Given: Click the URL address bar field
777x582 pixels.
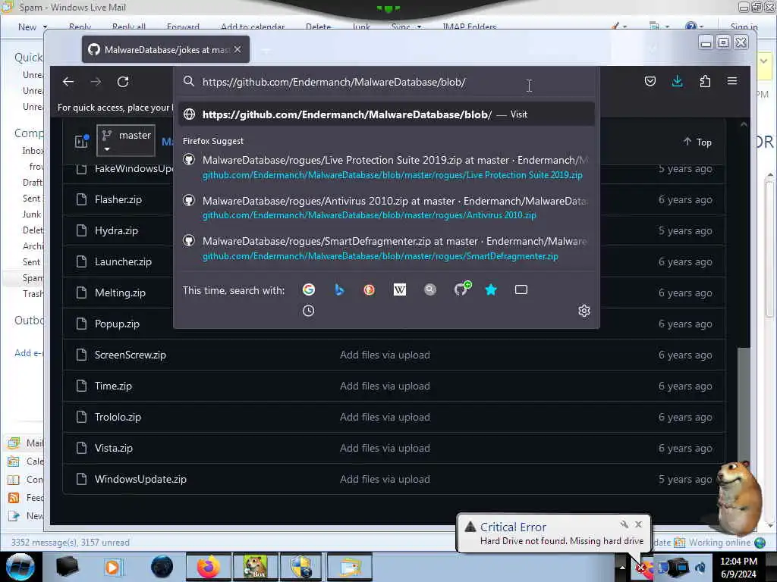Looking at the screenshot, I should [386, 82].
